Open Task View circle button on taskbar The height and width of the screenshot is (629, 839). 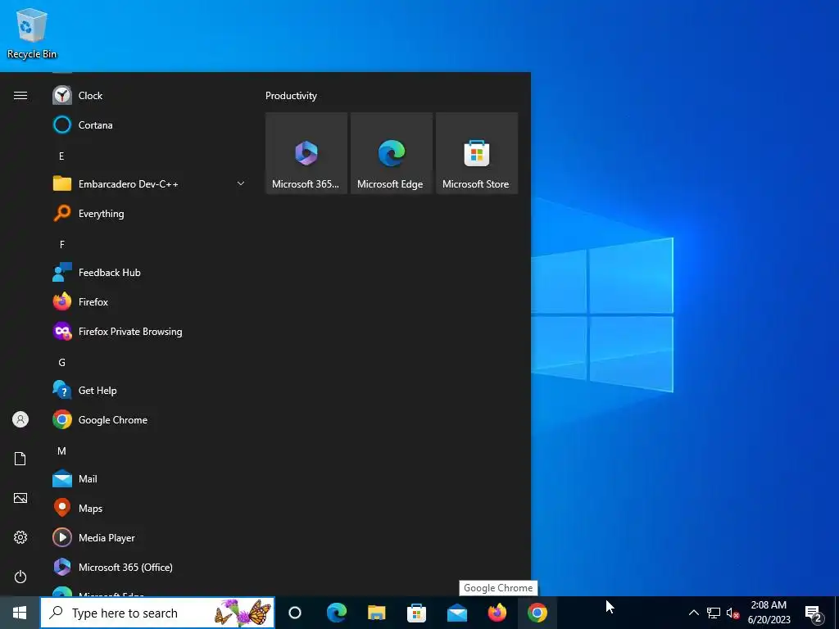[295, 613]
